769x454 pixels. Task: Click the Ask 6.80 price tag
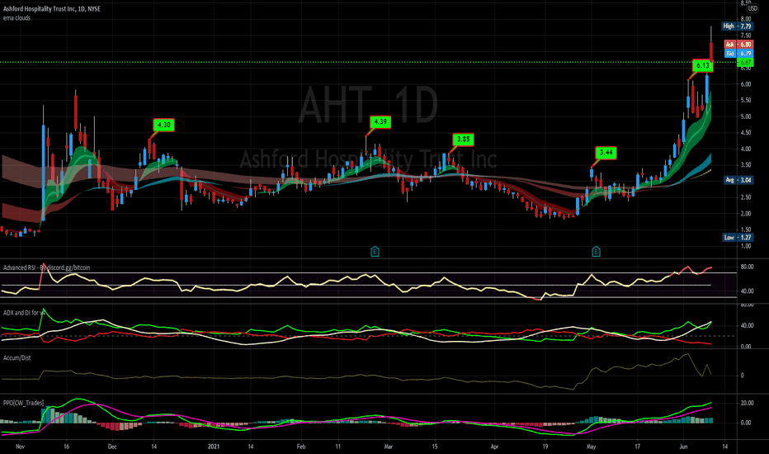[738, 45]
